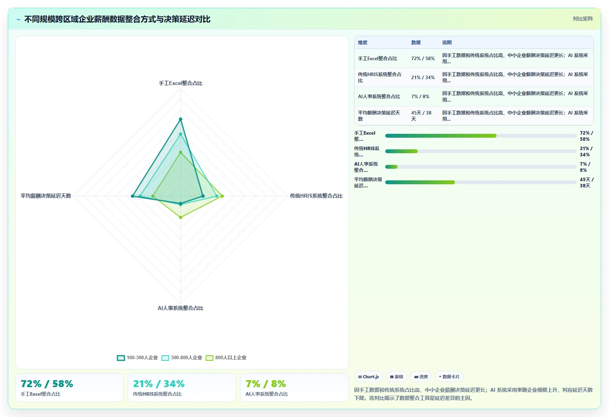
Task: Open the 7% / 8% stat card
Action: tap(294, 388)
